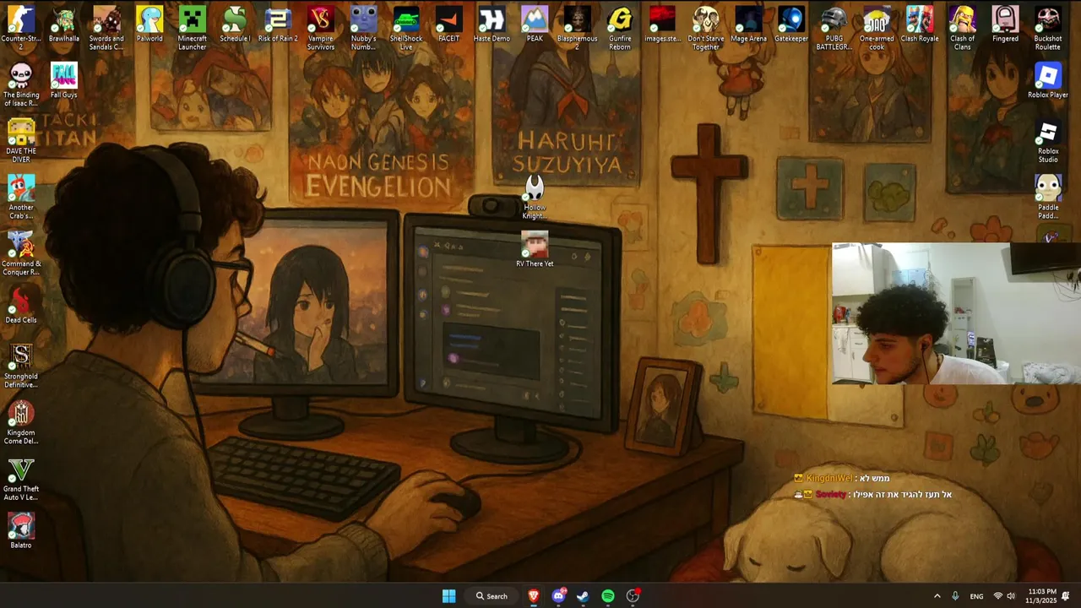Click the Mage Arena desktop icon
Screen dimensions: 1081x608
[748, 24]
